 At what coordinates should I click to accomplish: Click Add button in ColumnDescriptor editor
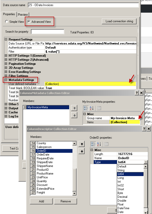[41, 201]
